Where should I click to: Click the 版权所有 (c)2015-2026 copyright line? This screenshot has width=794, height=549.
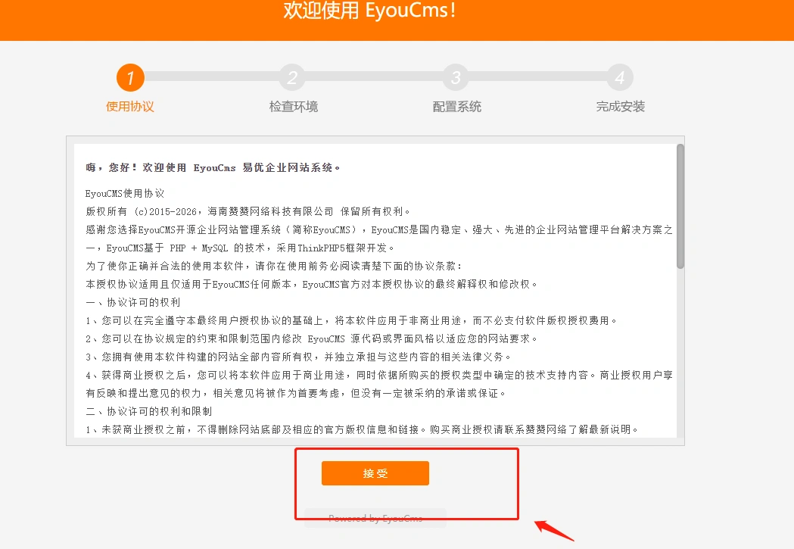[248, 212]
